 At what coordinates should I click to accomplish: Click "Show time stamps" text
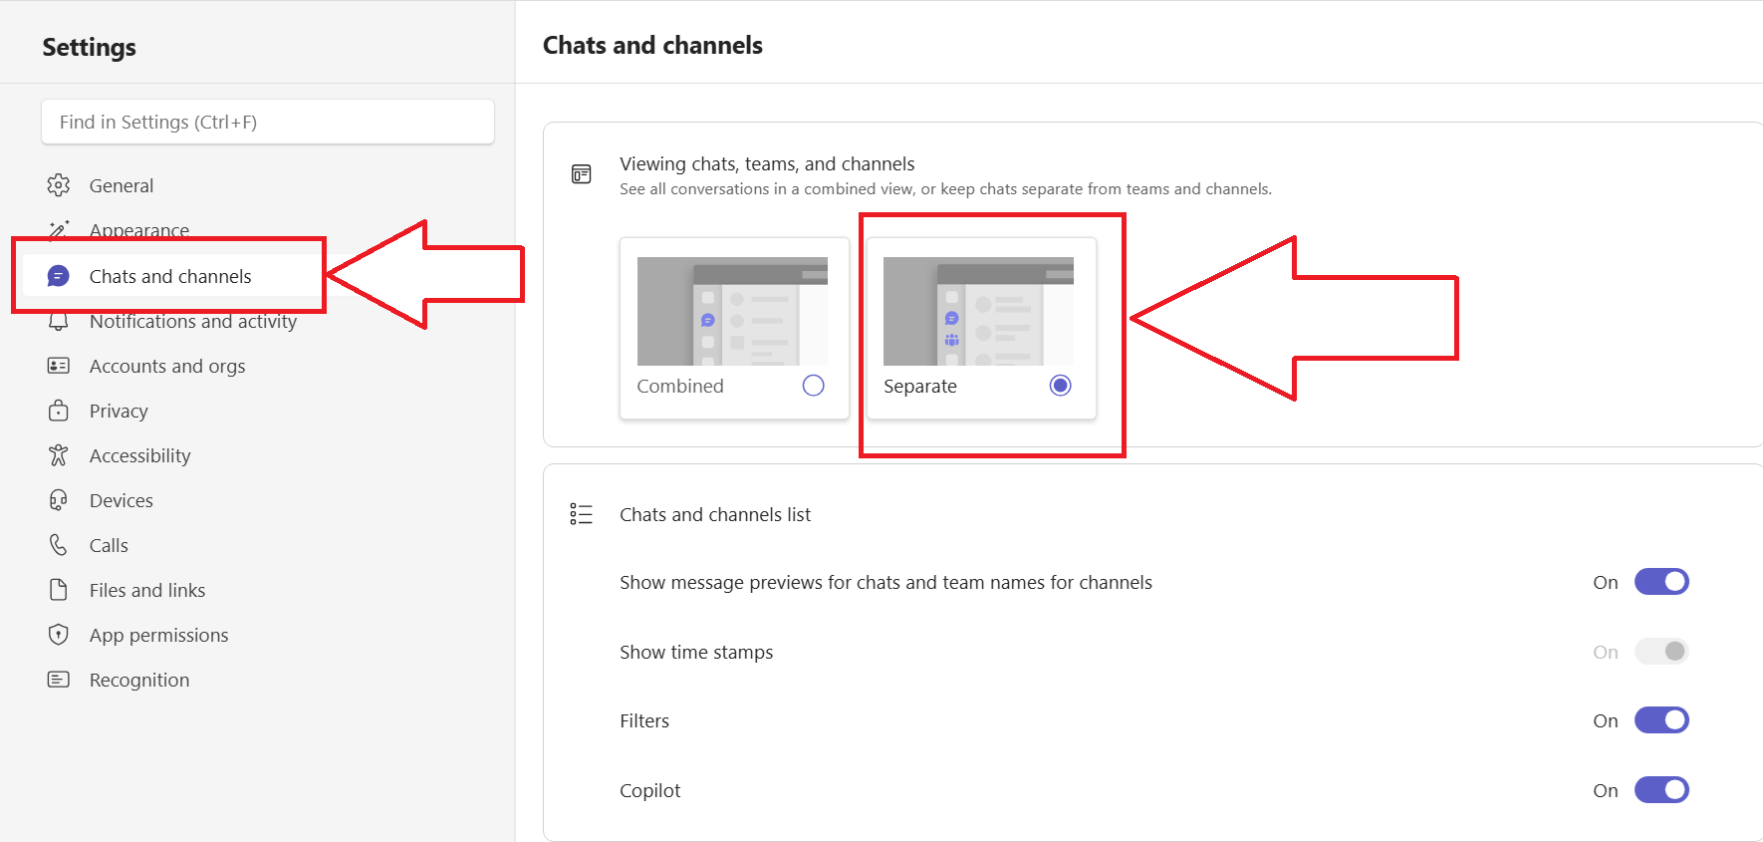point(696,652)
